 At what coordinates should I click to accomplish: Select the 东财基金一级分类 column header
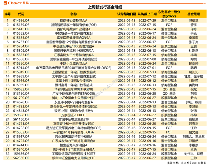169,14
